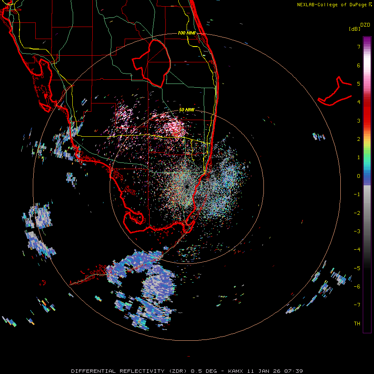This screenshot has width=374, height=374.
Task: Click the 5 value on the color scale
Action: point(359,84)
